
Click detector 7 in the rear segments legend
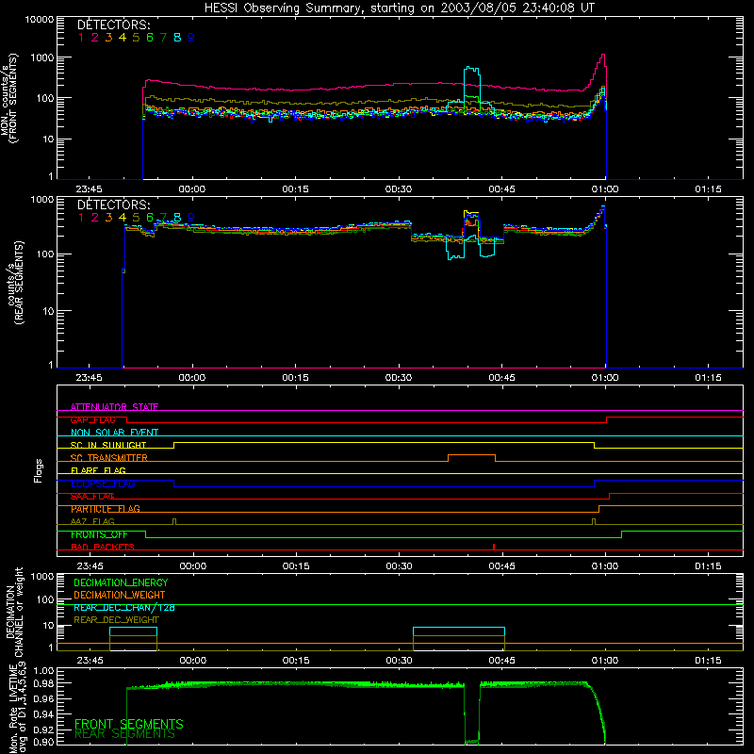[x=163, y=218]
